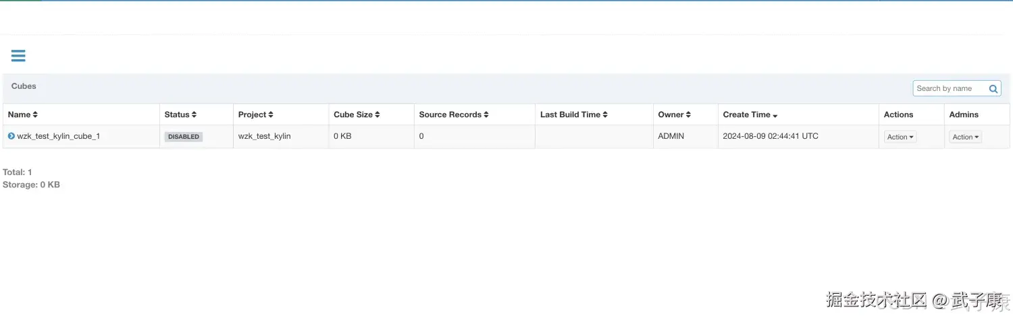Toggle Create Time sort direction
This screenshot has width=1013, height=320.
click(x=775, y=116)
